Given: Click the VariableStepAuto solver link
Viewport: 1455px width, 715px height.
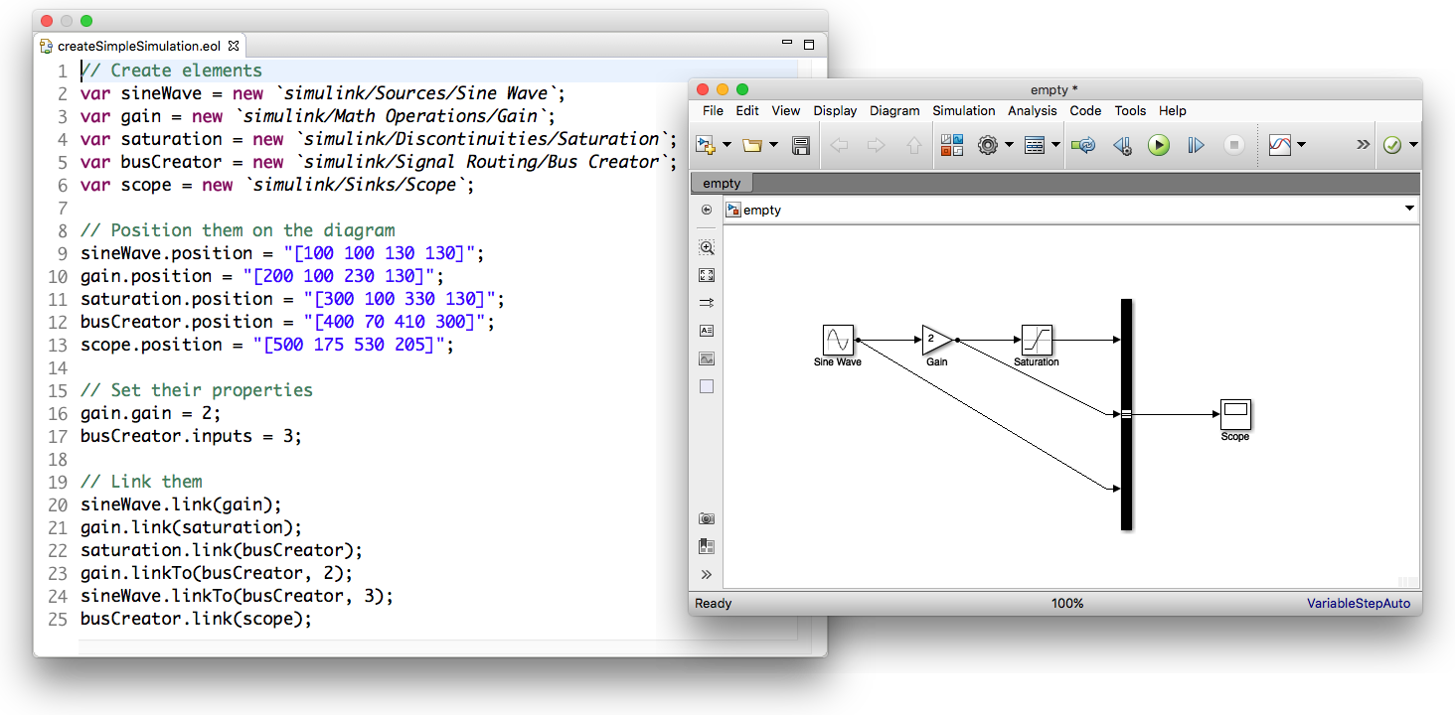Looking at the screenshot, I should (x=1358, y=603).
